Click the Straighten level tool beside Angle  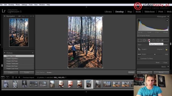(139, 54)
